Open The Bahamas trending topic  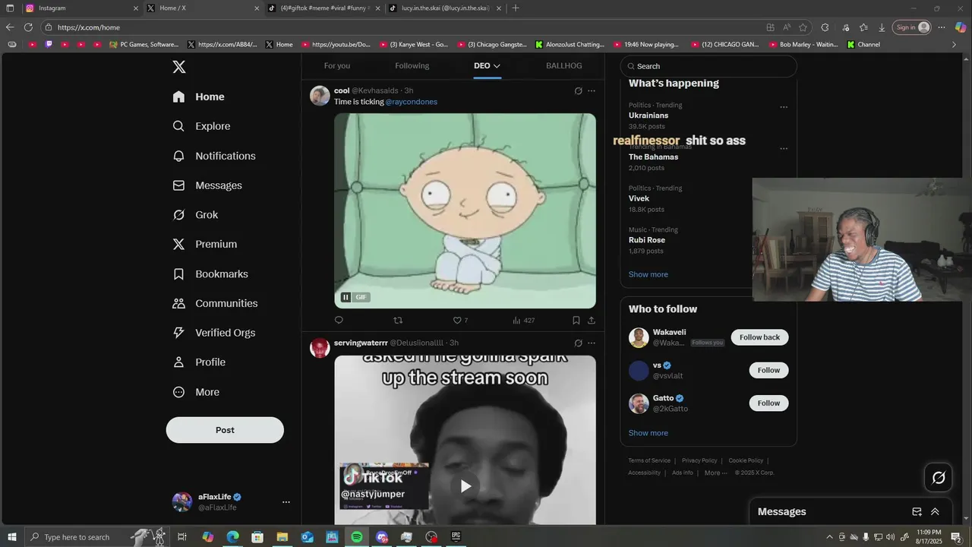(x=653, y=157)
